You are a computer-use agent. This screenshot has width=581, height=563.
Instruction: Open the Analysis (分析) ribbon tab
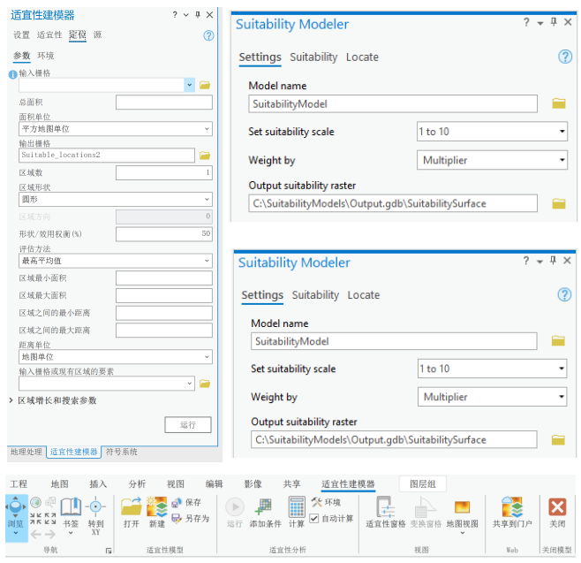[x=137, y=484]
